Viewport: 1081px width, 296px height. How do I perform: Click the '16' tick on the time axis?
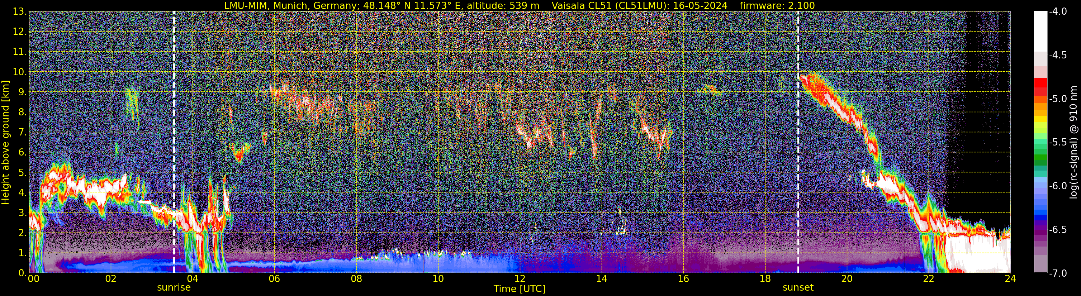click(x=683, y=279)
